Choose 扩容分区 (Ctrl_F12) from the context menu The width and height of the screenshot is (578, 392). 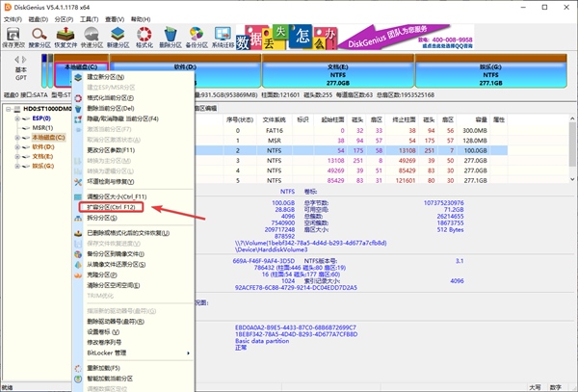(113, 206)
